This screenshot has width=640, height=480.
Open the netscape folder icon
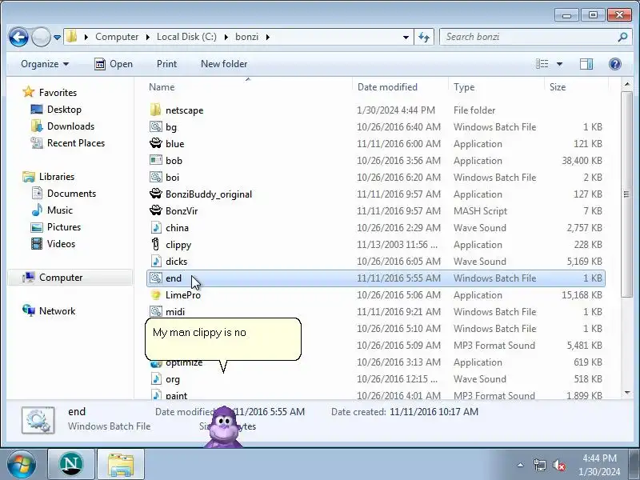(x=155, y=110)
